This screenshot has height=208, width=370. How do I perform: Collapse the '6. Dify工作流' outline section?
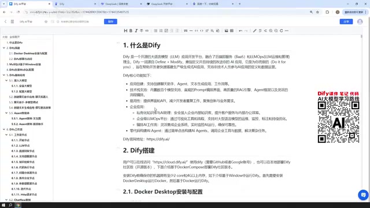point(4,129)
